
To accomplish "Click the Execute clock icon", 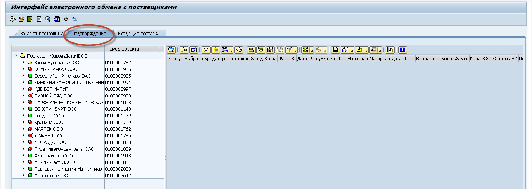I will click(x=12, y=18).
